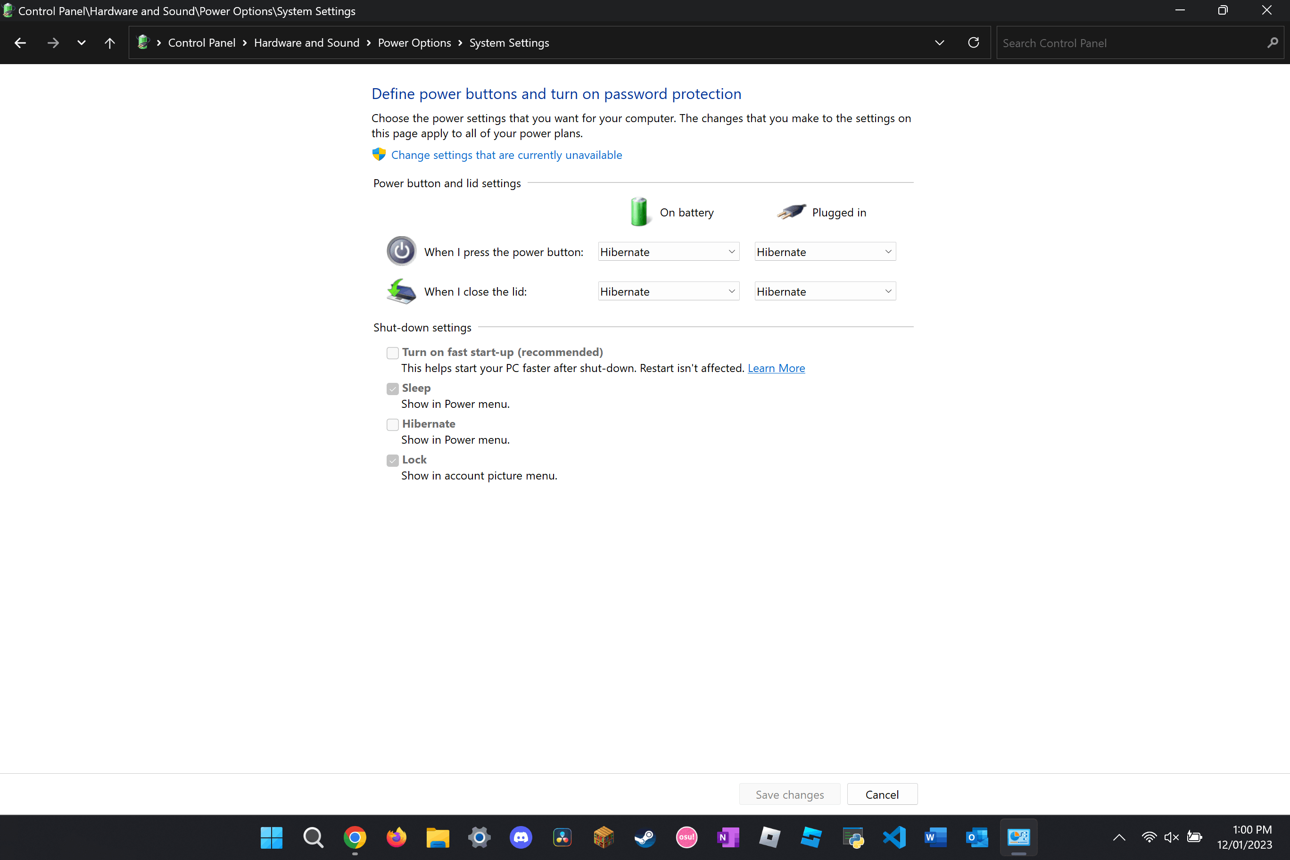Refresh the Control Panel page
This screenshot has width=1290, height=860.
[974, 43]
